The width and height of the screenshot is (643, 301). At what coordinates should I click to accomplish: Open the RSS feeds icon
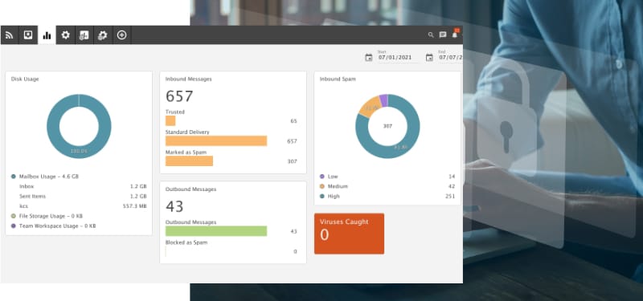(x=9, y=35)
